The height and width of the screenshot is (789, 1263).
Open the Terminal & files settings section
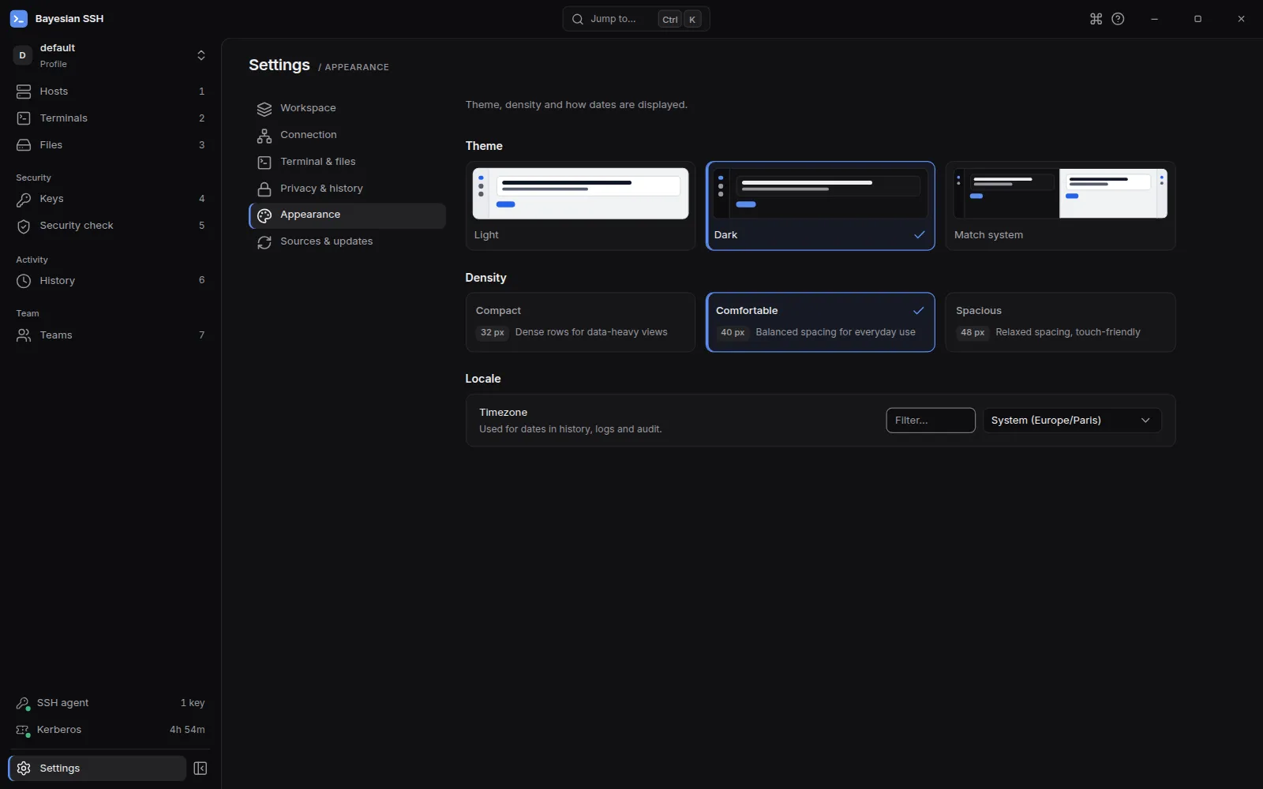click(x=347, y=162)
